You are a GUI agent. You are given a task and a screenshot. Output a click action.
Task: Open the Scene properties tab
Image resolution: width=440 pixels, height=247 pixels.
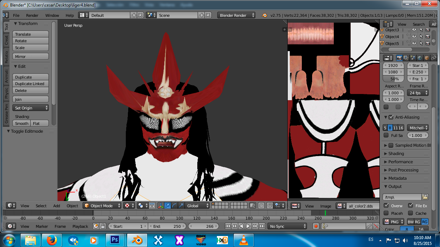tap(413, 58)
